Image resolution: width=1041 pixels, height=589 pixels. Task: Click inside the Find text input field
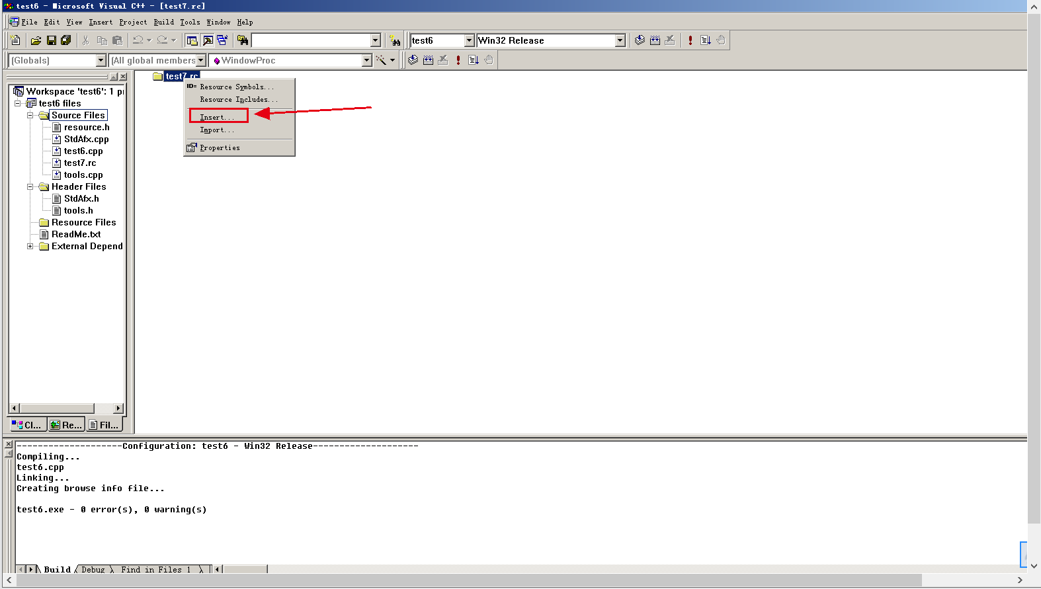(x=311, y=40)
